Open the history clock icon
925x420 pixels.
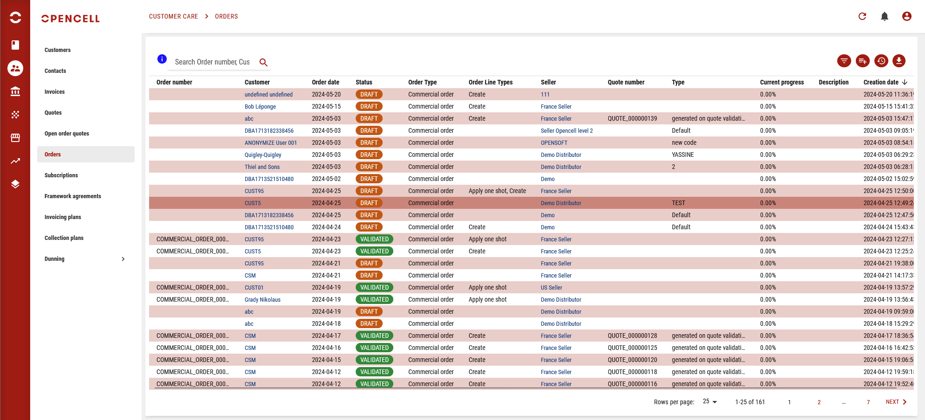(881, 61)
